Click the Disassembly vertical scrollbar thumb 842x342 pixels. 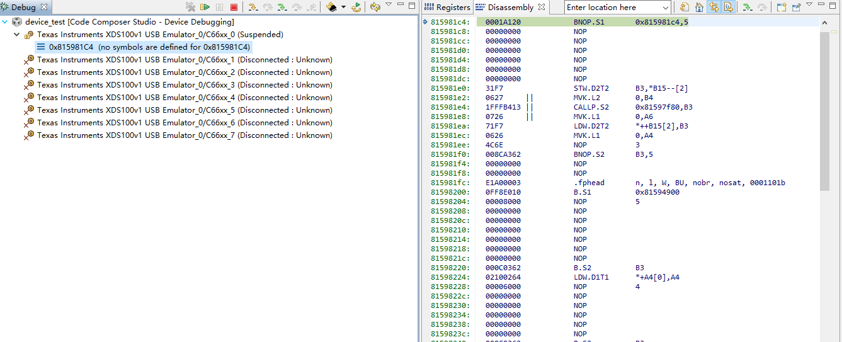coord(825,110)
